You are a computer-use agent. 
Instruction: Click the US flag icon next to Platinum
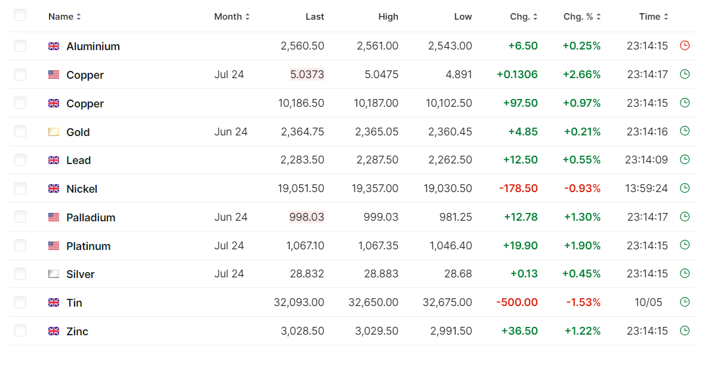[54, 246]
